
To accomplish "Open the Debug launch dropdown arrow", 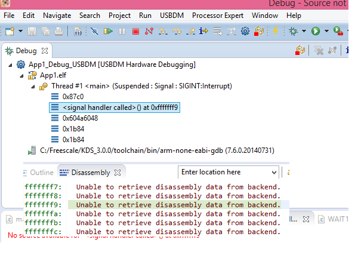I will pyautogui.click(x=304, y=31).
